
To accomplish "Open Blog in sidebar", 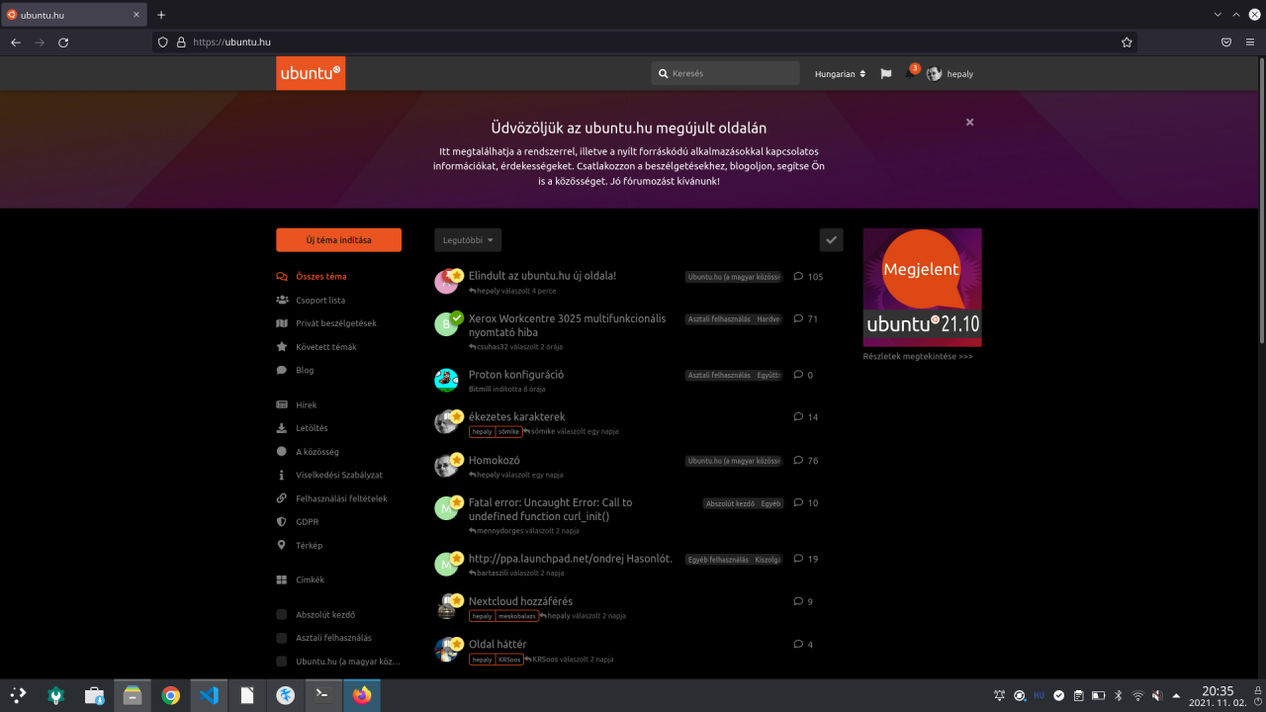I will (295, 370).
